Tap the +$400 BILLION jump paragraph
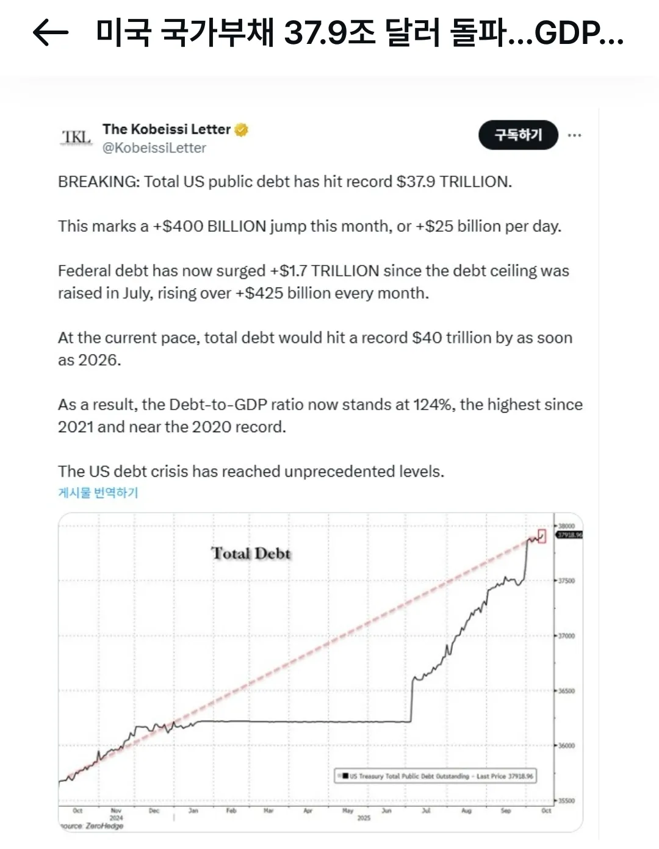The width and height of the screenshot is (659, 849). pyautogui.click(x=309, y=226)
